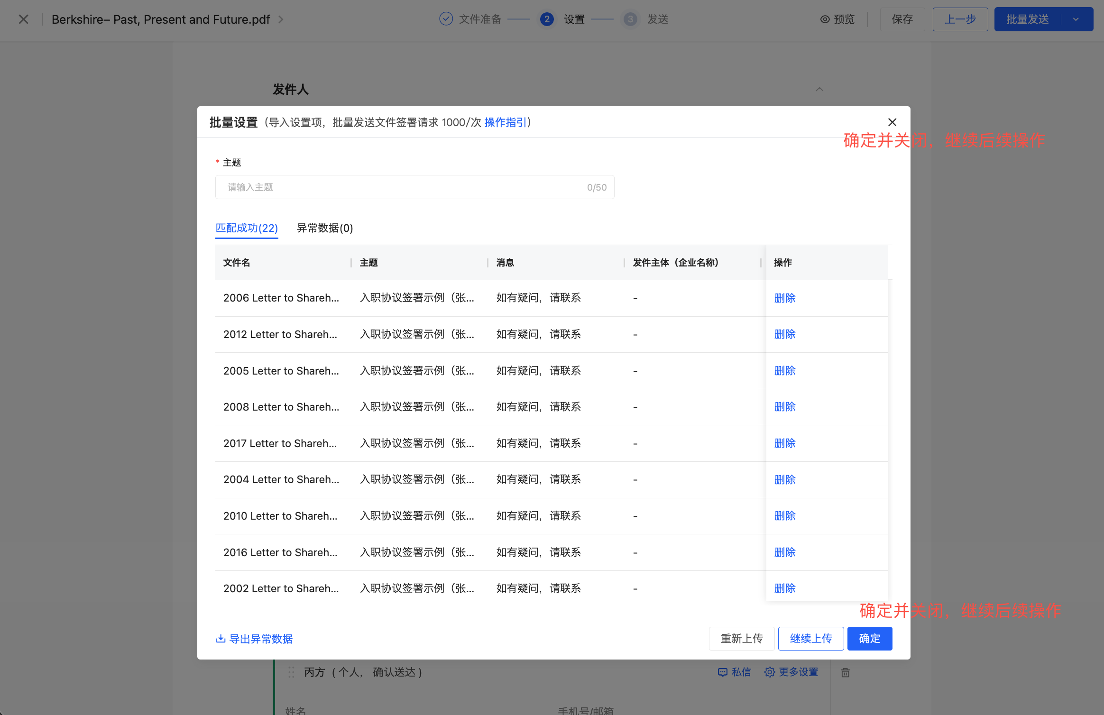The width and height of the screenshot is (1104, 715).
Task: Expand the filename chevron arrow
Action: (x=281, y=19)
